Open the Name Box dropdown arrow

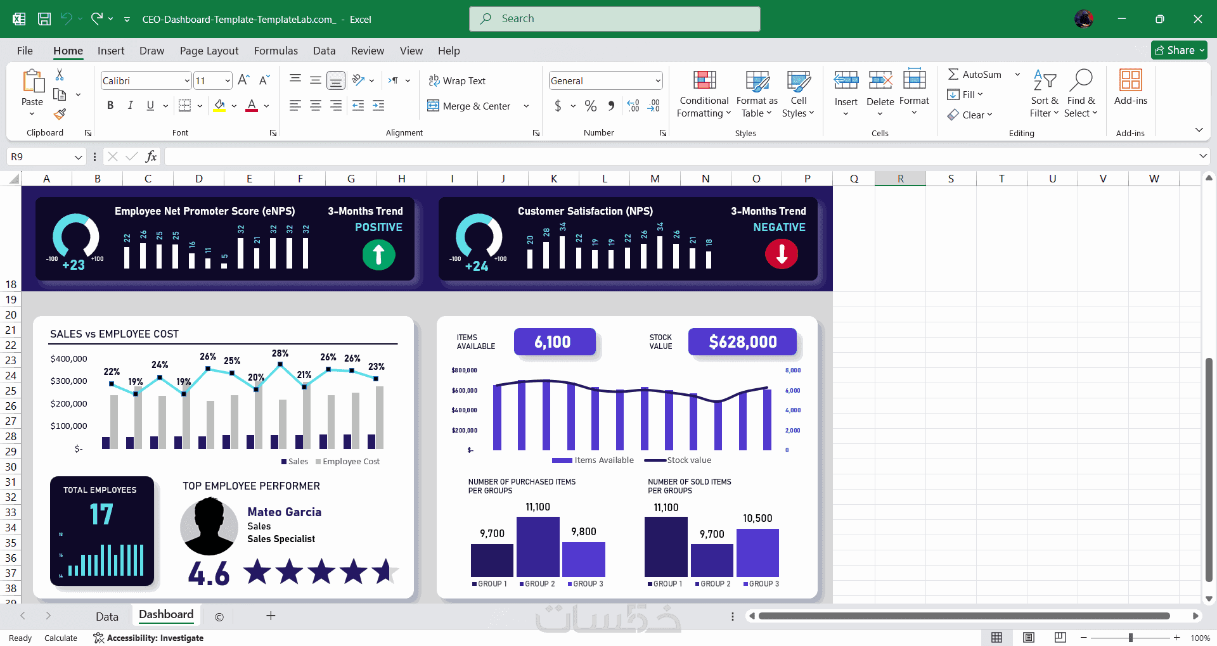pos(79,156)
